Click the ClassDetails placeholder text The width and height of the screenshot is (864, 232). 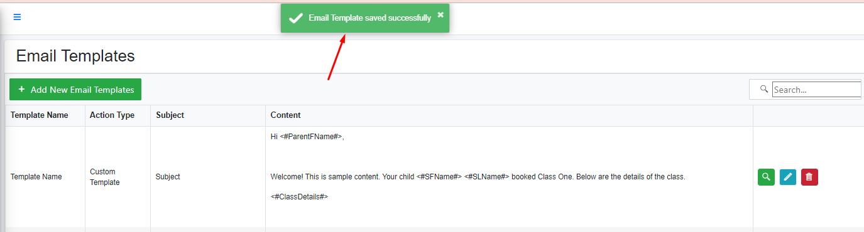300,197
